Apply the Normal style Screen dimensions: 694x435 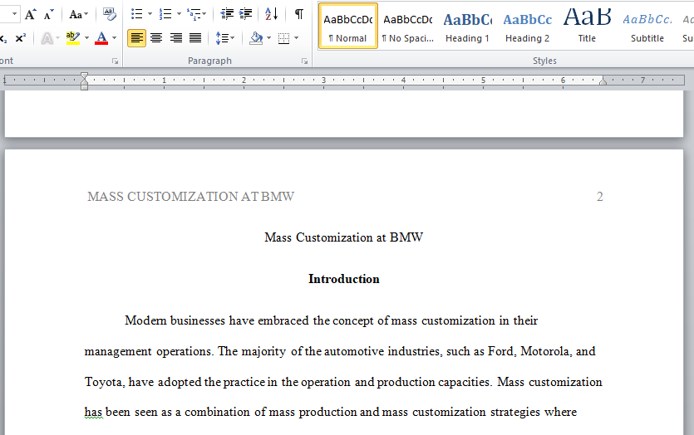(x=348, y=26)
